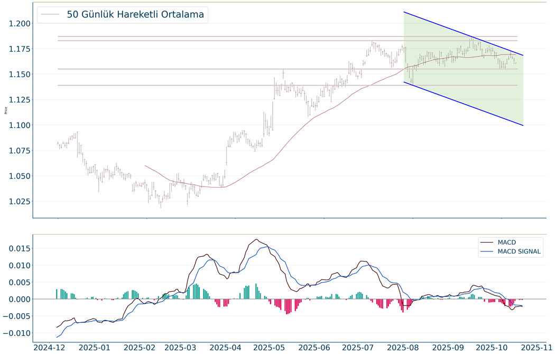
Task: Click the 50 Günlük Hareketli Ortalama legend label
Action: point(135,15)
